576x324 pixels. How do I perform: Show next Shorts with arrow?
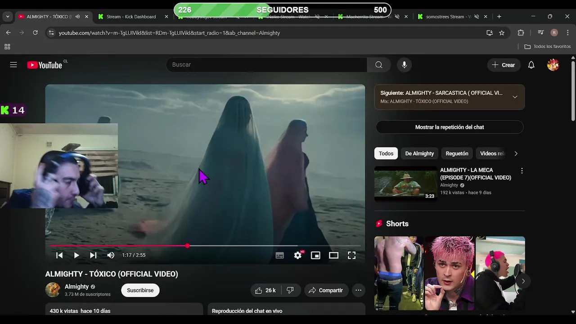pos(523,281)
